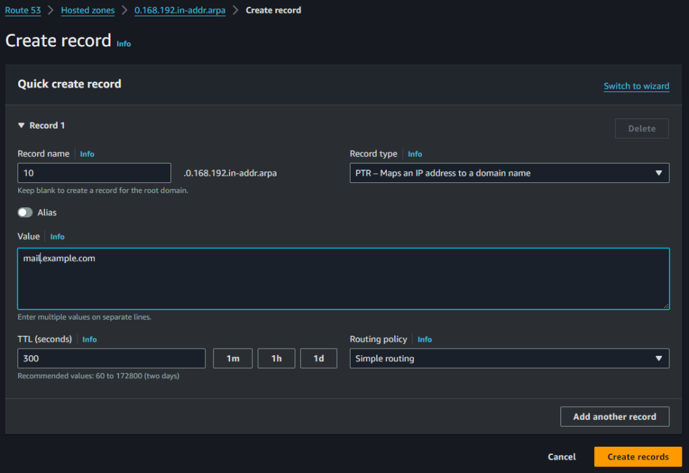Open the Hosted zones breadcrumb link
The width and height of the screenshot is (689, 473).
[x=87, y=10]
